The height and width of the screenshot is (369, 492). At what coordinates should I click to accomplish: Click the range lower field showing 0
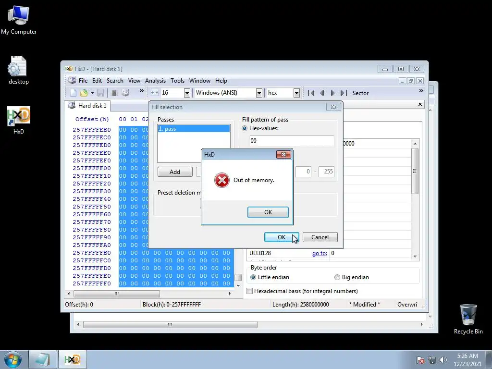[304, 172]
